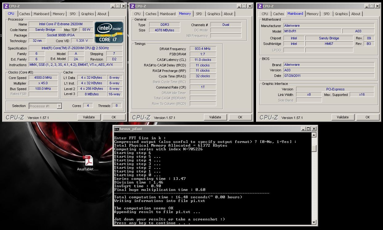Click the console scrollbar up arrow
Screen dimensions: 383x230
(314, 135)
